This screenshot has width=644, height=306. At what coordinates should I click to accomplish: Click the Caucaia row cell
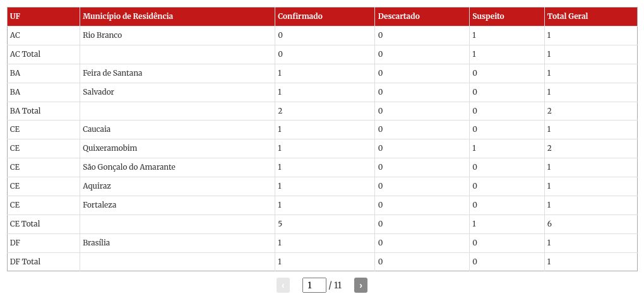(x=97, y=129)
